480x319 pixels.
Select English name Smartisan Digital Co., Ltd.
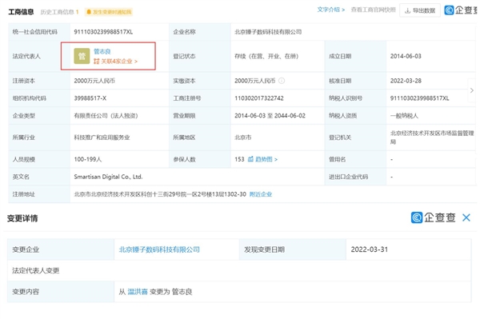point(108,177)
